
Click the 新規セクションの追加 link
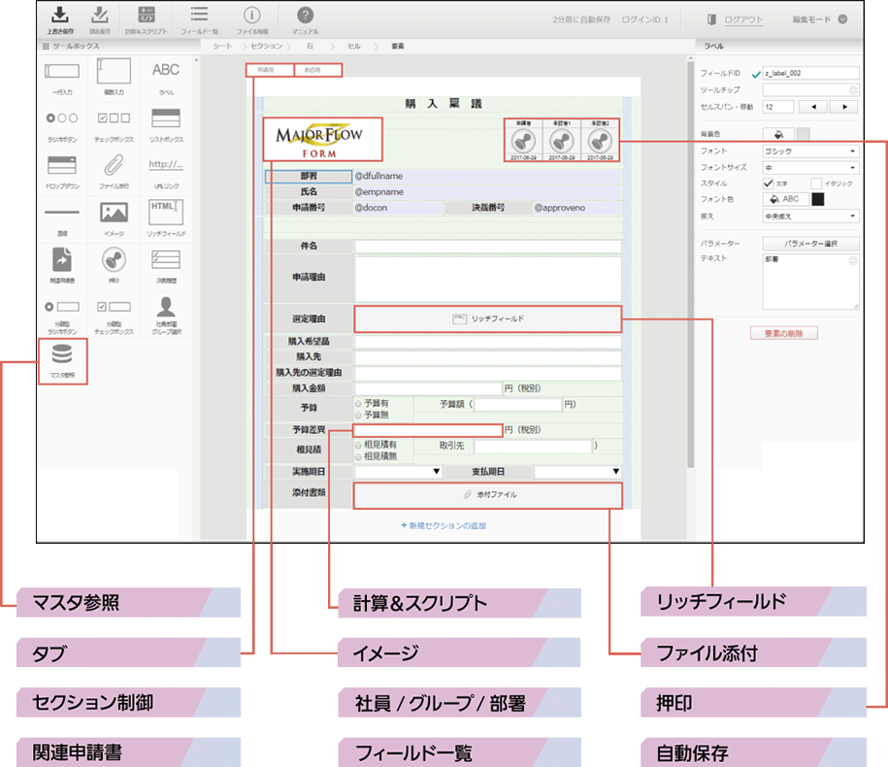tap(443, 525)
